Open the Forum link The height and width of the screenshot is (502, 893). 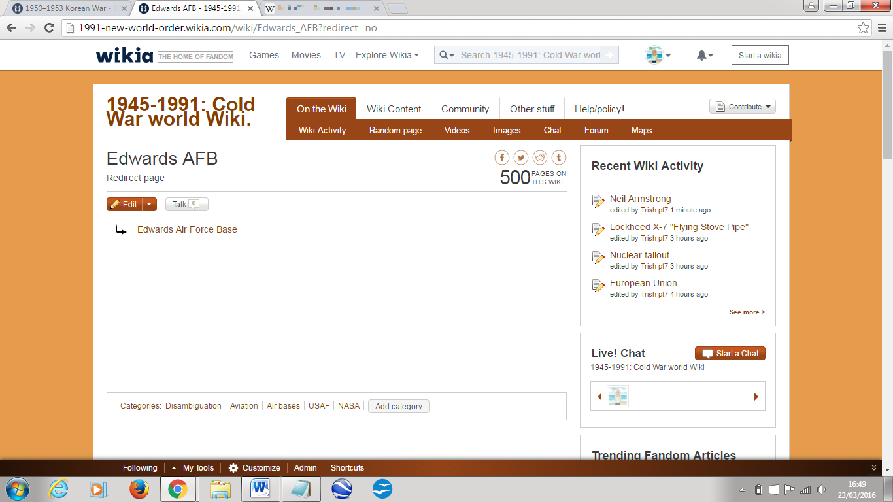click(x=596, y=131)
